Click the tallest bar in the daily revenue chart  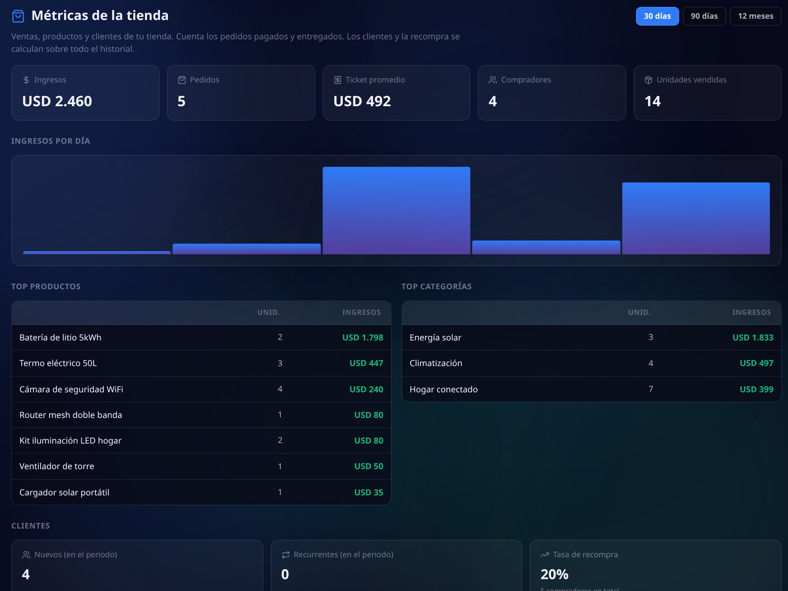tap(396, 210)
